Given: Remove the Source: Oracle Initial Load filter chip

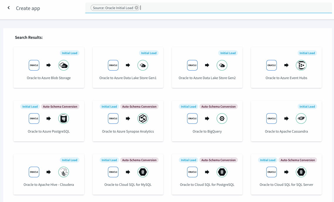Looking at the screenshot, I should coord(137,8).
